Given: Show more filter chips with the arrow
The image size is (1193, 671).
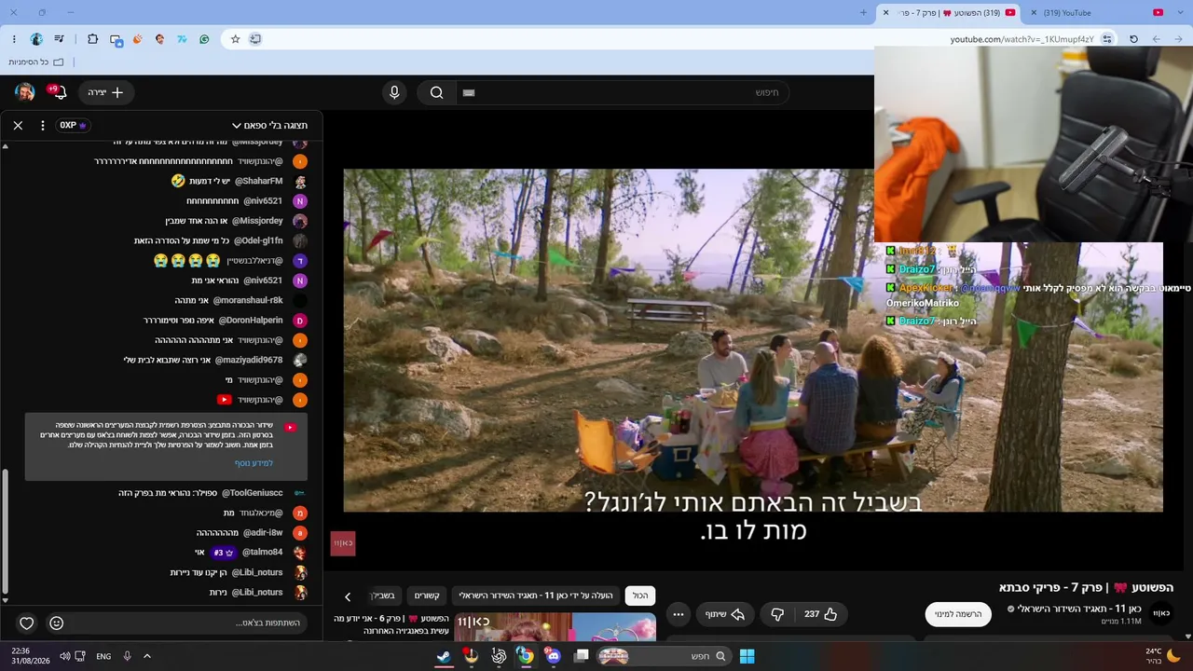Looking at the screenshot, I should click(348, 596).
